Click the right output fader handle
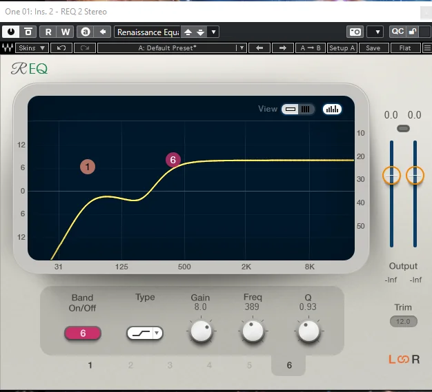Screen dimensions: 432x392 [415, 175]
